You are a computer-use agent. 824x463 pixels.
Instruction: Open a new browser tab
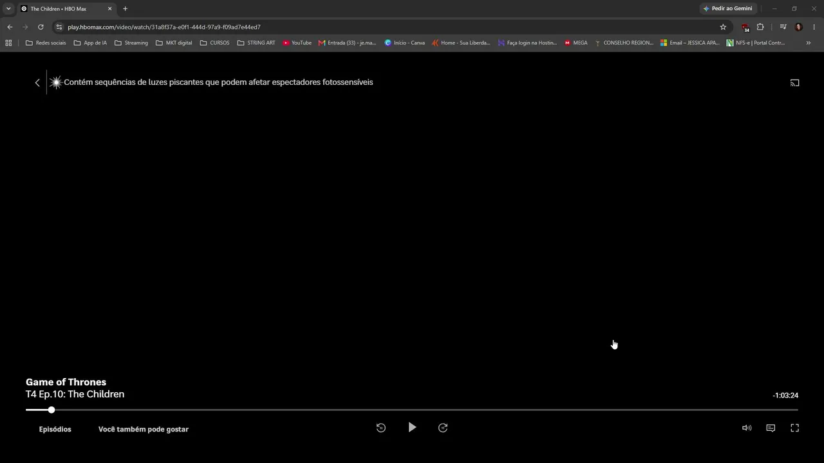coord(125,8)
